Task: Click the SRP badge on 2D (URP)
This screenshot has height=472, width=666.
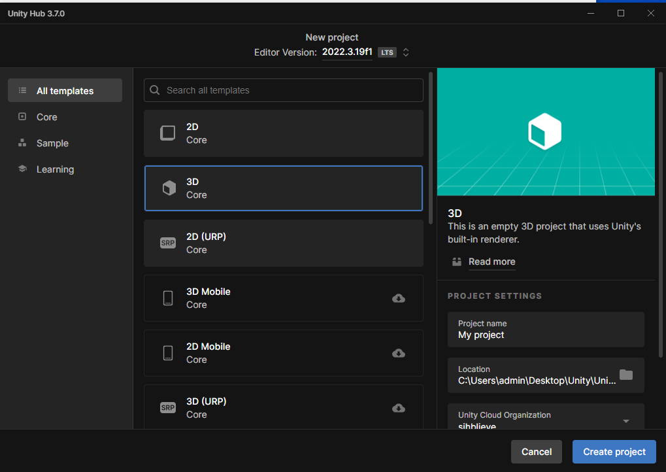Action: tap(168, 243)
